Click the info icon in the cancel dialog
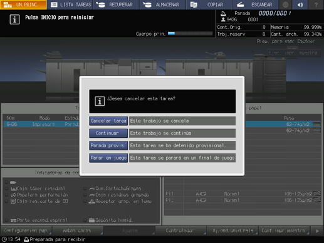 (100, 101)
